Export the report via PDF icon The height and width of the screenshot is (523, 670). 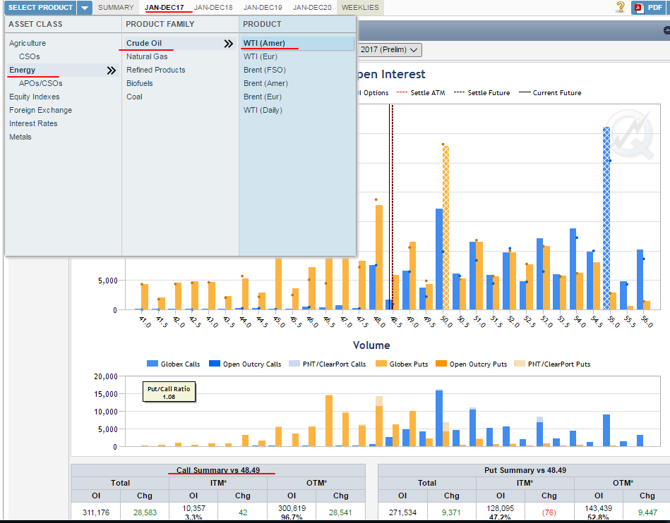648,7
